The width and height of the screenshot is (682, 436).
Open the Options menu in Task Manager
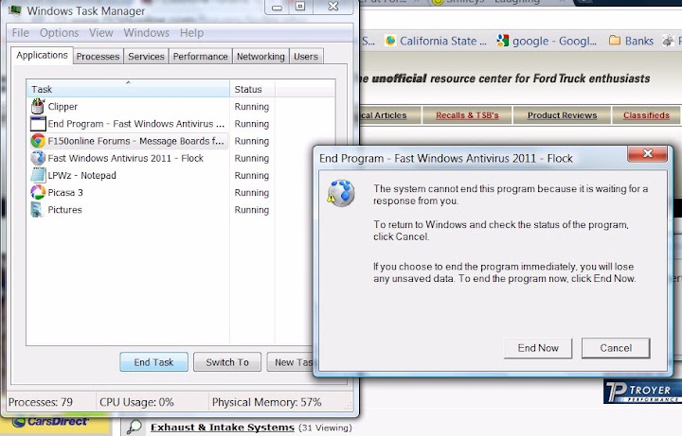tap(59, 32)
